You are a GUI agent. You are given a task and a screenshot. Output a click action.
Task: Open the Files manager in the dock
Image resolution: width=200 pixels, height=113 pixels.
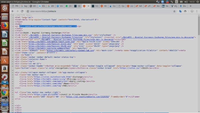(x=5, y=17)
